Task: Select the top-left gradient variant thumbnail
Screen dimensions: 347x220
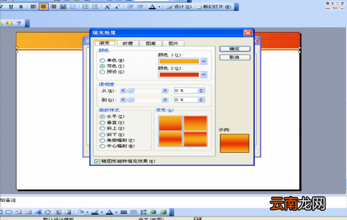Action: click(170, 123)
